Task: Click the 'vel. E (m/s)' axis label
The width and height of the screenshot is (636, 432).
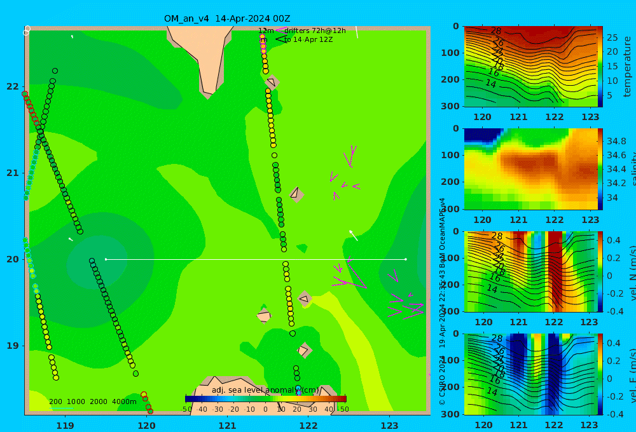Action: (x=633, y=375)
